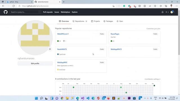This screenshot has width=180, height=101.
Task: Click the dark green December contribution square
Action: click(154, 86)
